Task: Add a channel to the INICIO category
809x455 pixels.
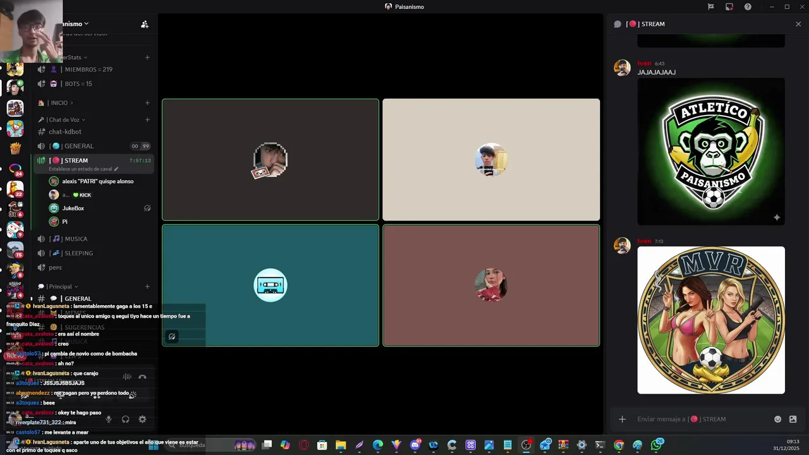Action: click(147, 103)
